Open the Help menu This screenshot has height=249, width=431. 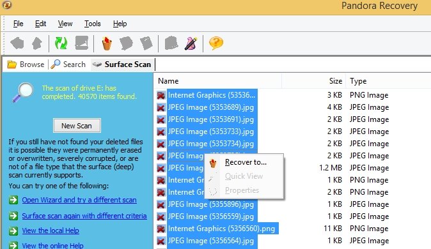[120, 24]
